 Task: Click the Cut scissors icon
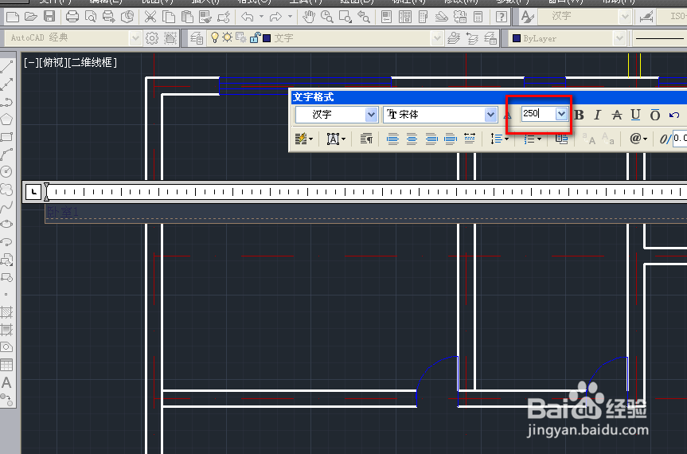pyautogui.click(x=150, y=17)
